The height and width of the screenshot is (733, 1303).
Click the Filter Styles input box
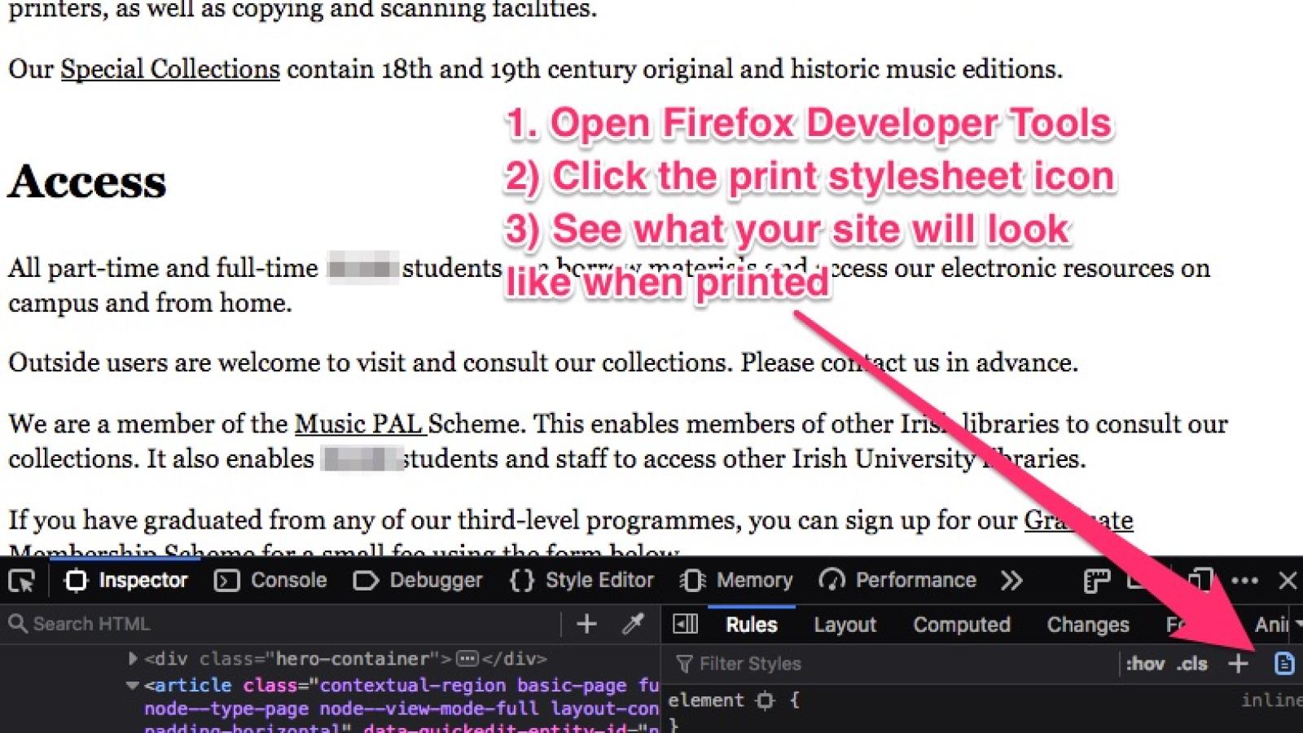pyautogui.click(x=896, y=664)
